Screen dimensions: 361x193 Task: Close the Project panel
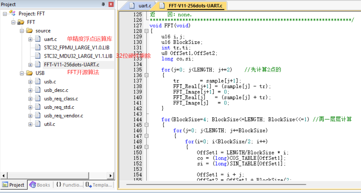[x=111, y=4]
